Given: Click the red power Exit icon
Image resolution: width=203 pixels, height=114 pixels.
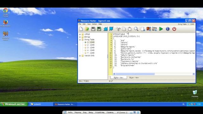Looking at the screenshot, I should pos(174,29).
